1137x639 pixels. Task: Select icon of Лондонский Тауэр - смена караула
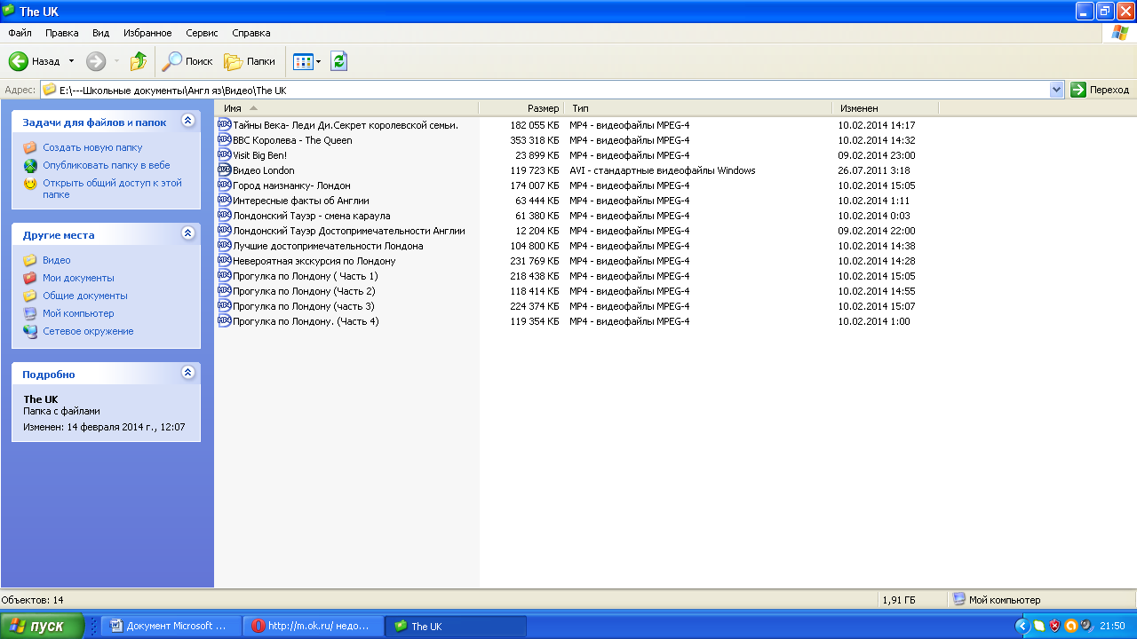point(225,216)
